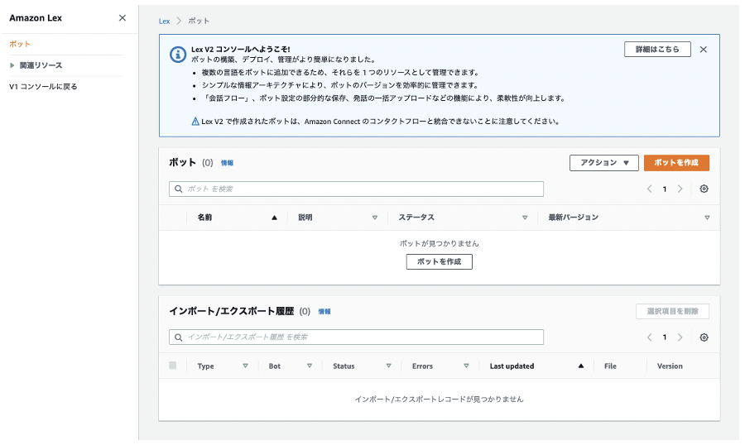Open V1 コンソールに戻る sidebar link
Image resolution: width=745 pixels, height=445 pixels.
pyautogui.click(x=43, y=87)
